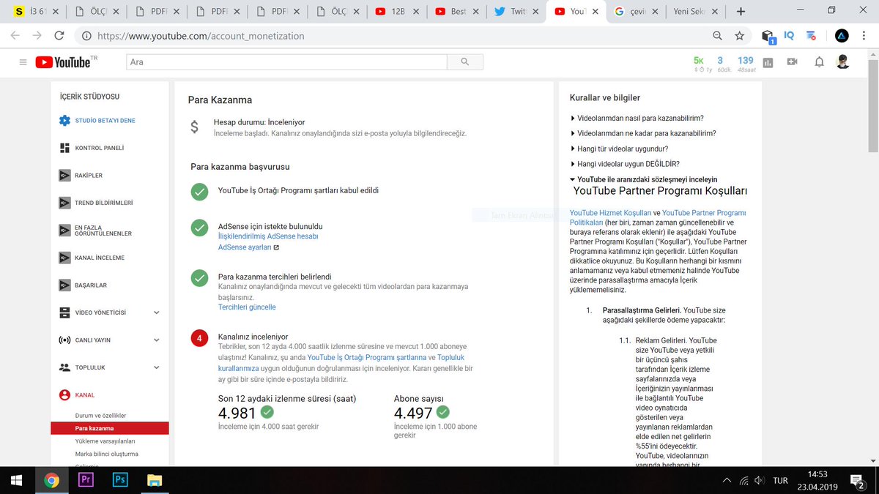
Task: Select the Para kazanma submenu item
Action: pos(110,428)
